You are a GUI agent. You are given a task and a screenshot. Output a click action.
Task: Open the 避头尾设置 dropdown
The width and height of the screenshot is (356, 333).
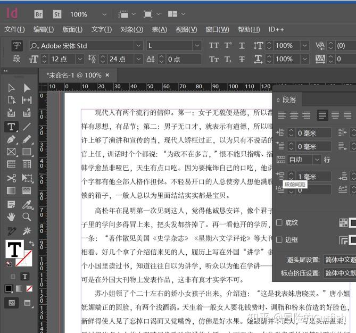click(x=340, y=260)
